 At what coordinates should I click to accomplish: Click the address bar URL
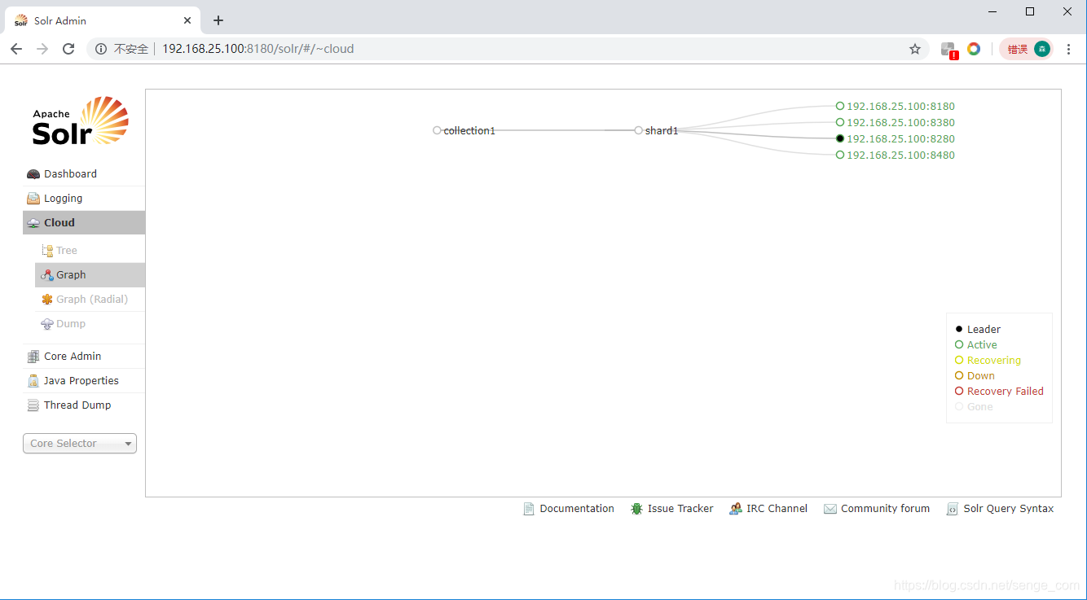click(x=258, y=49)
